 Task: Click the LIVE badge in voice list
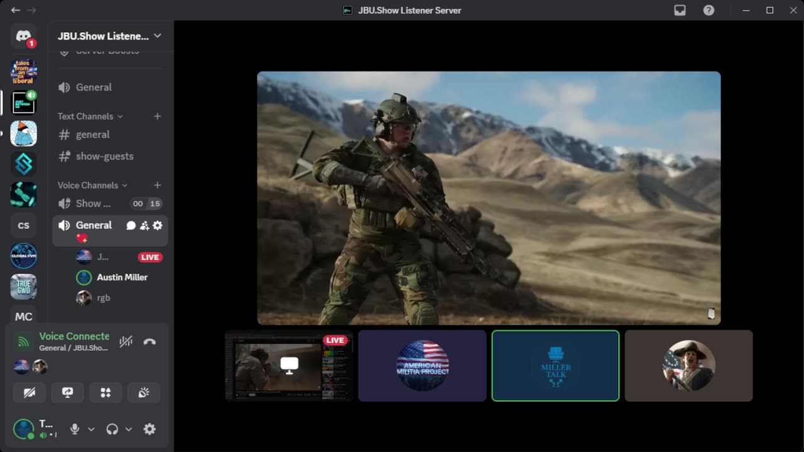tap(150, 257)
